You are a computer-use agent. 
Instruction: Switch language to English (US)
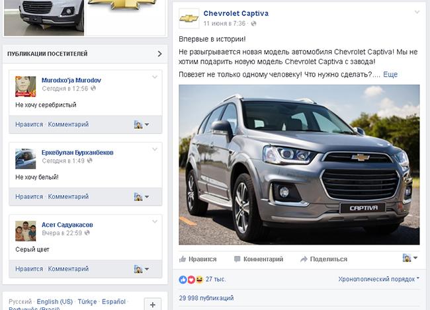coord(54,301)
